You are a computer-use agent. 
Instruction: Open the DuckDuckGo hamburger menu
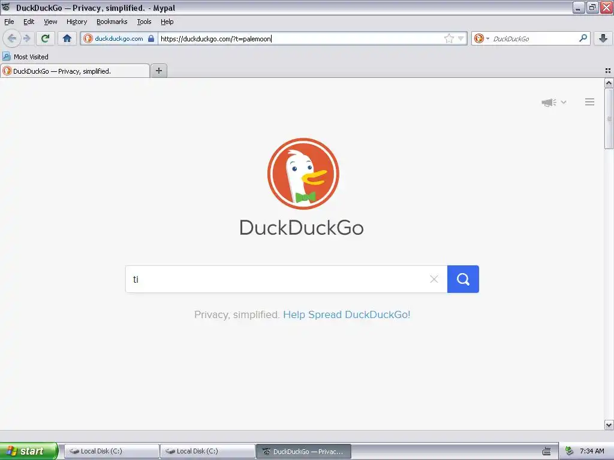[x=590, y=102]
